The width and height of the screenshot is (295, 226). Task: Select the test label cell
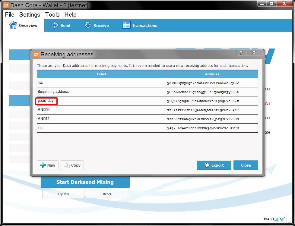pyautogui.click(x=101, y=128)
